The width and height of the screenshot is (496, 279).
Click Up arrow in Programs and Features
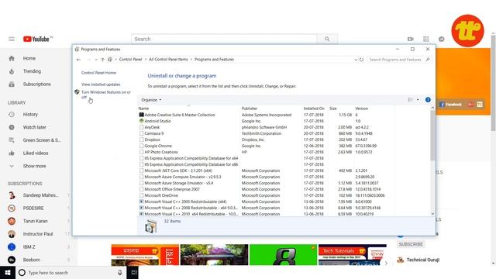tap(102, 60)
